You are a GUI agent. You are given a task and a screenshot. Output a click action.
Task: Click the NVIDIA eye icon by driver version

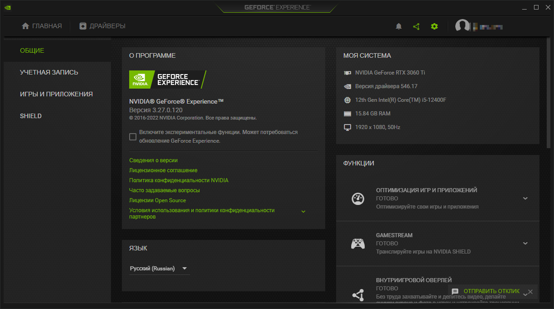click(348, 86)
